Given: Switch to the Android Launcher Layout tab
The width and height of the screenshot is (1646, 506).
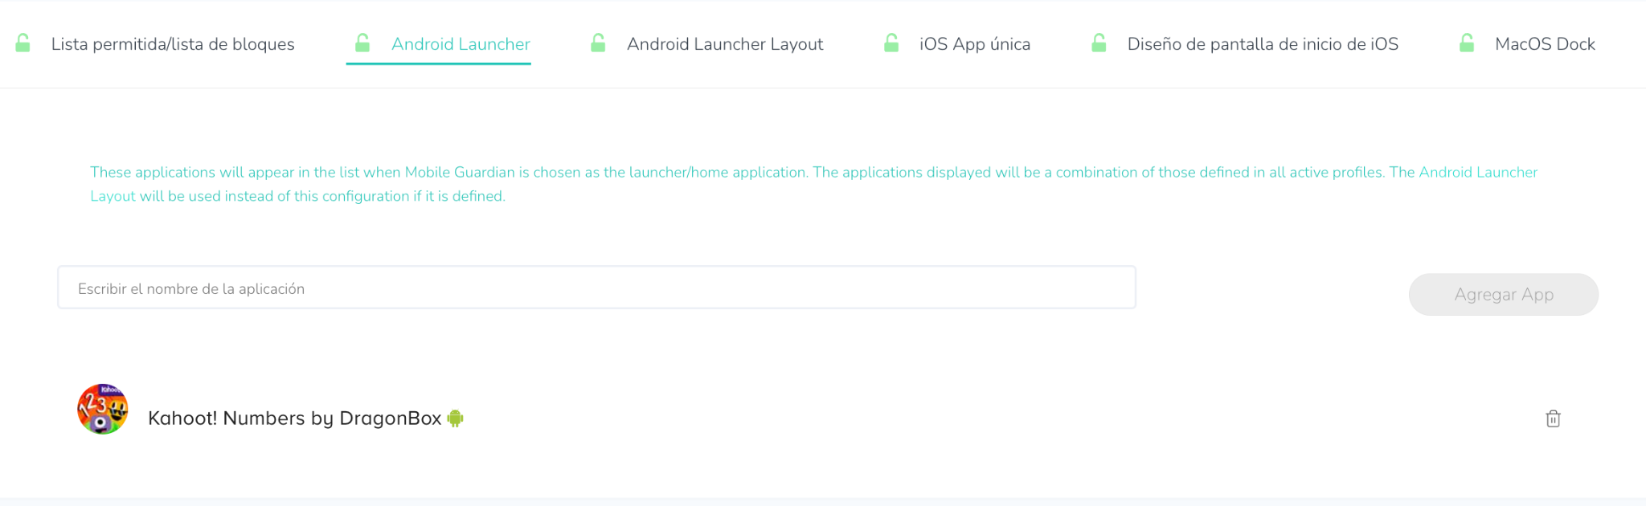Looking at the screenshot, I should click(725, 44).
